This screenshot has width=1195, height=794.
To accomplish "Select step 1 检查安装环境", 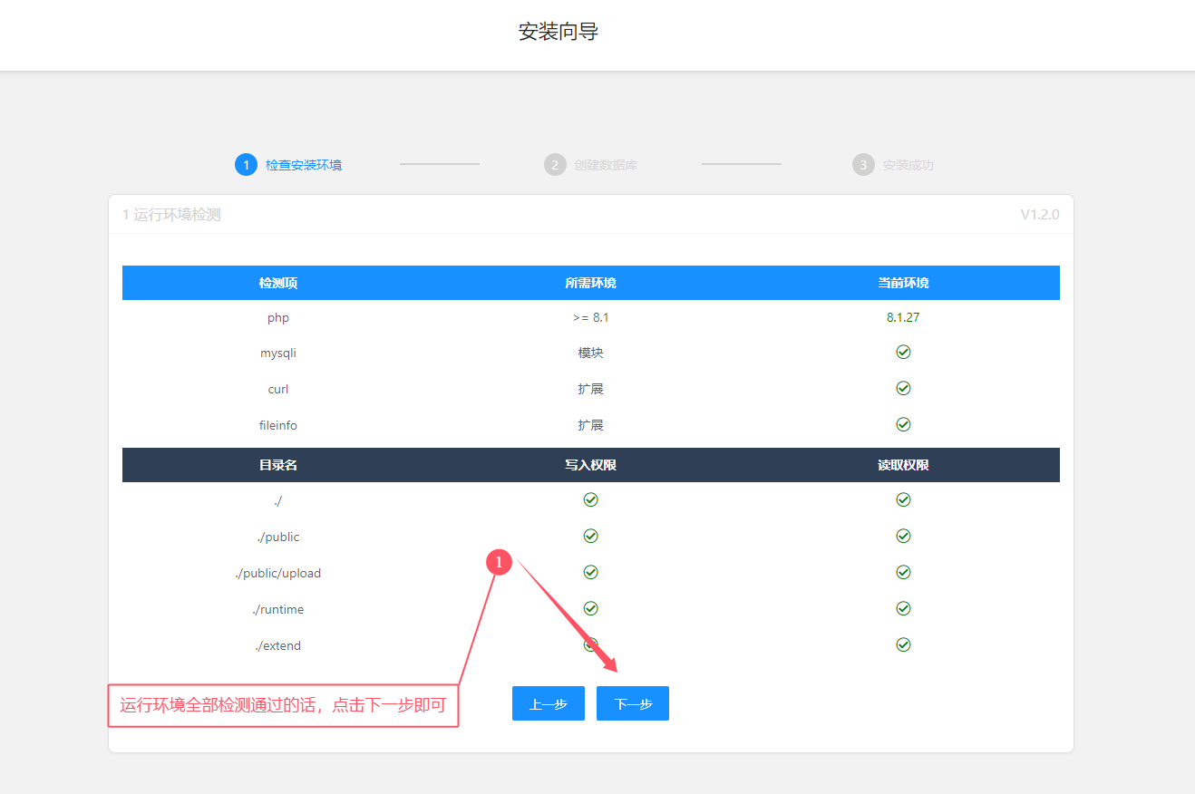I will [x=288, y=165].
